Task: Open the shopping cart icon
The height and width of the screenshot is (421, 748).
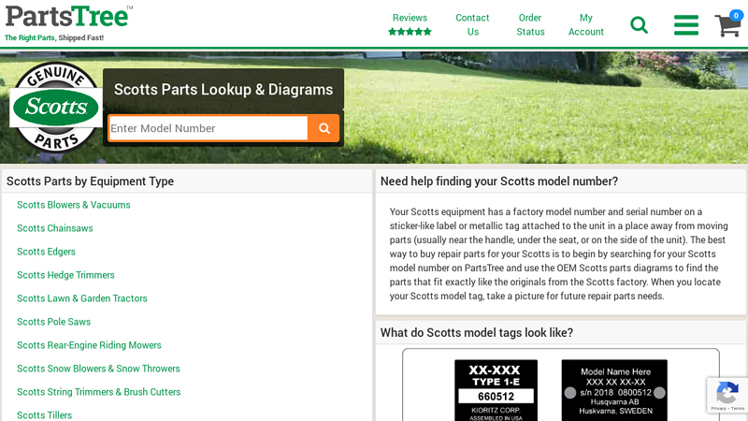Action: [x=727, y=25]
